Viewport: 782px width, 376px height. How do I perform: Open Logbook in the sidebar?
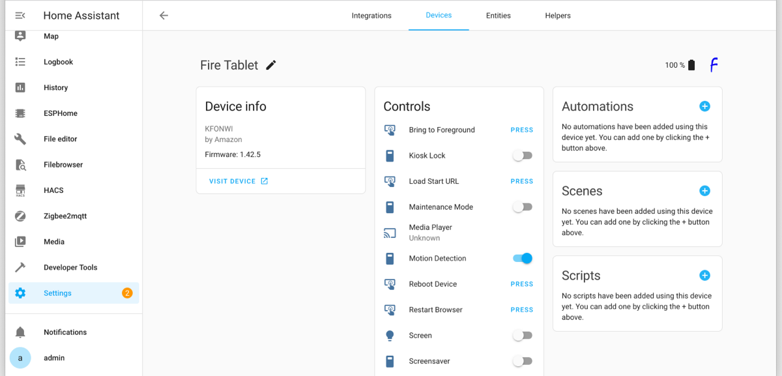pyautogui.click(x=74, y=62)
